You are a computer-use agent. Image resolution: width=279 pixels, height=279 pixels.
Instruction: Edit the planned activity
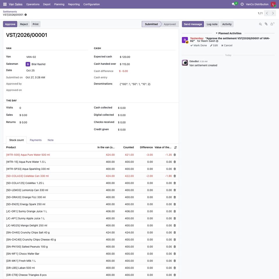click(214, 45)
